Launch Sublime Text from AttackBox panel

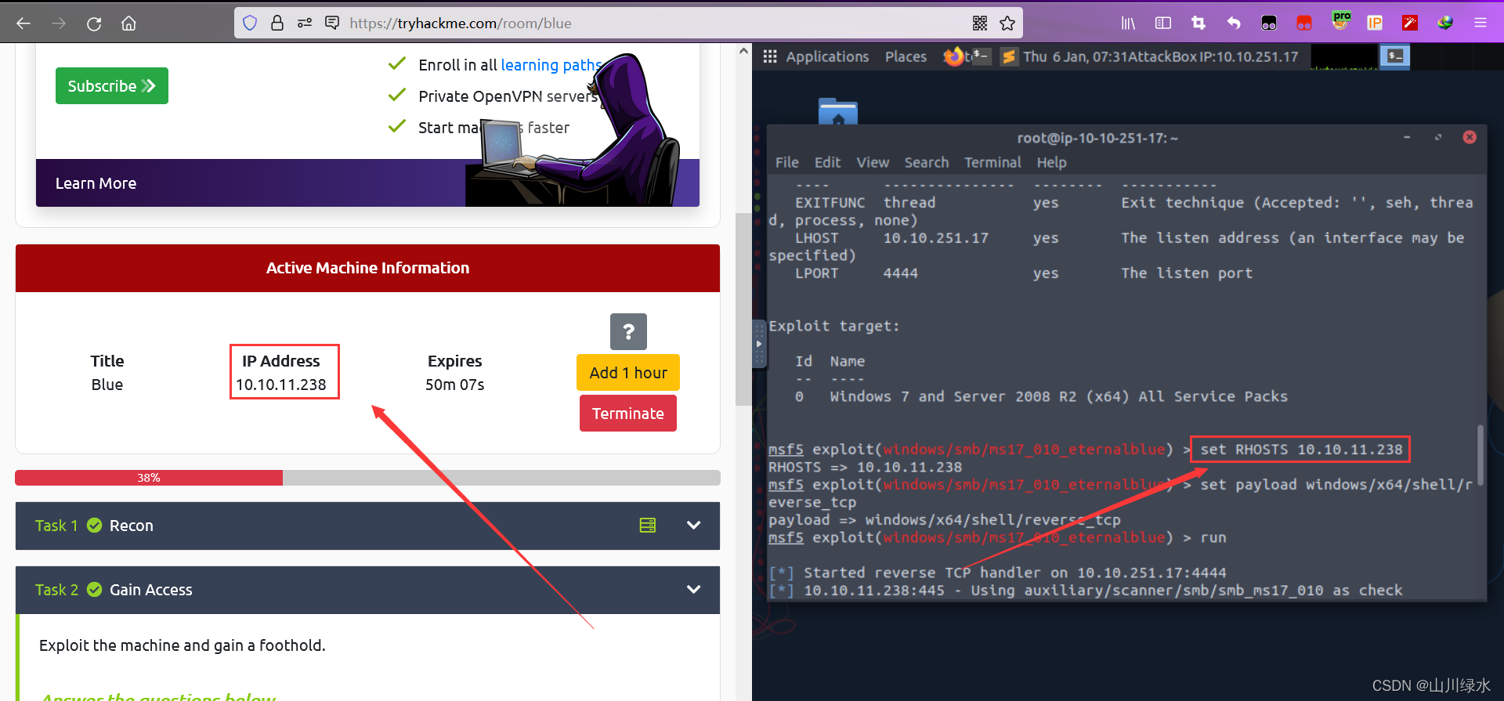pos(1009,56)
